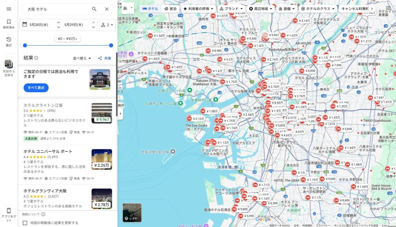Toggle the 民泊 filter chip
Image resolution: width=396 pixels, height=227 pixels.
170,9
